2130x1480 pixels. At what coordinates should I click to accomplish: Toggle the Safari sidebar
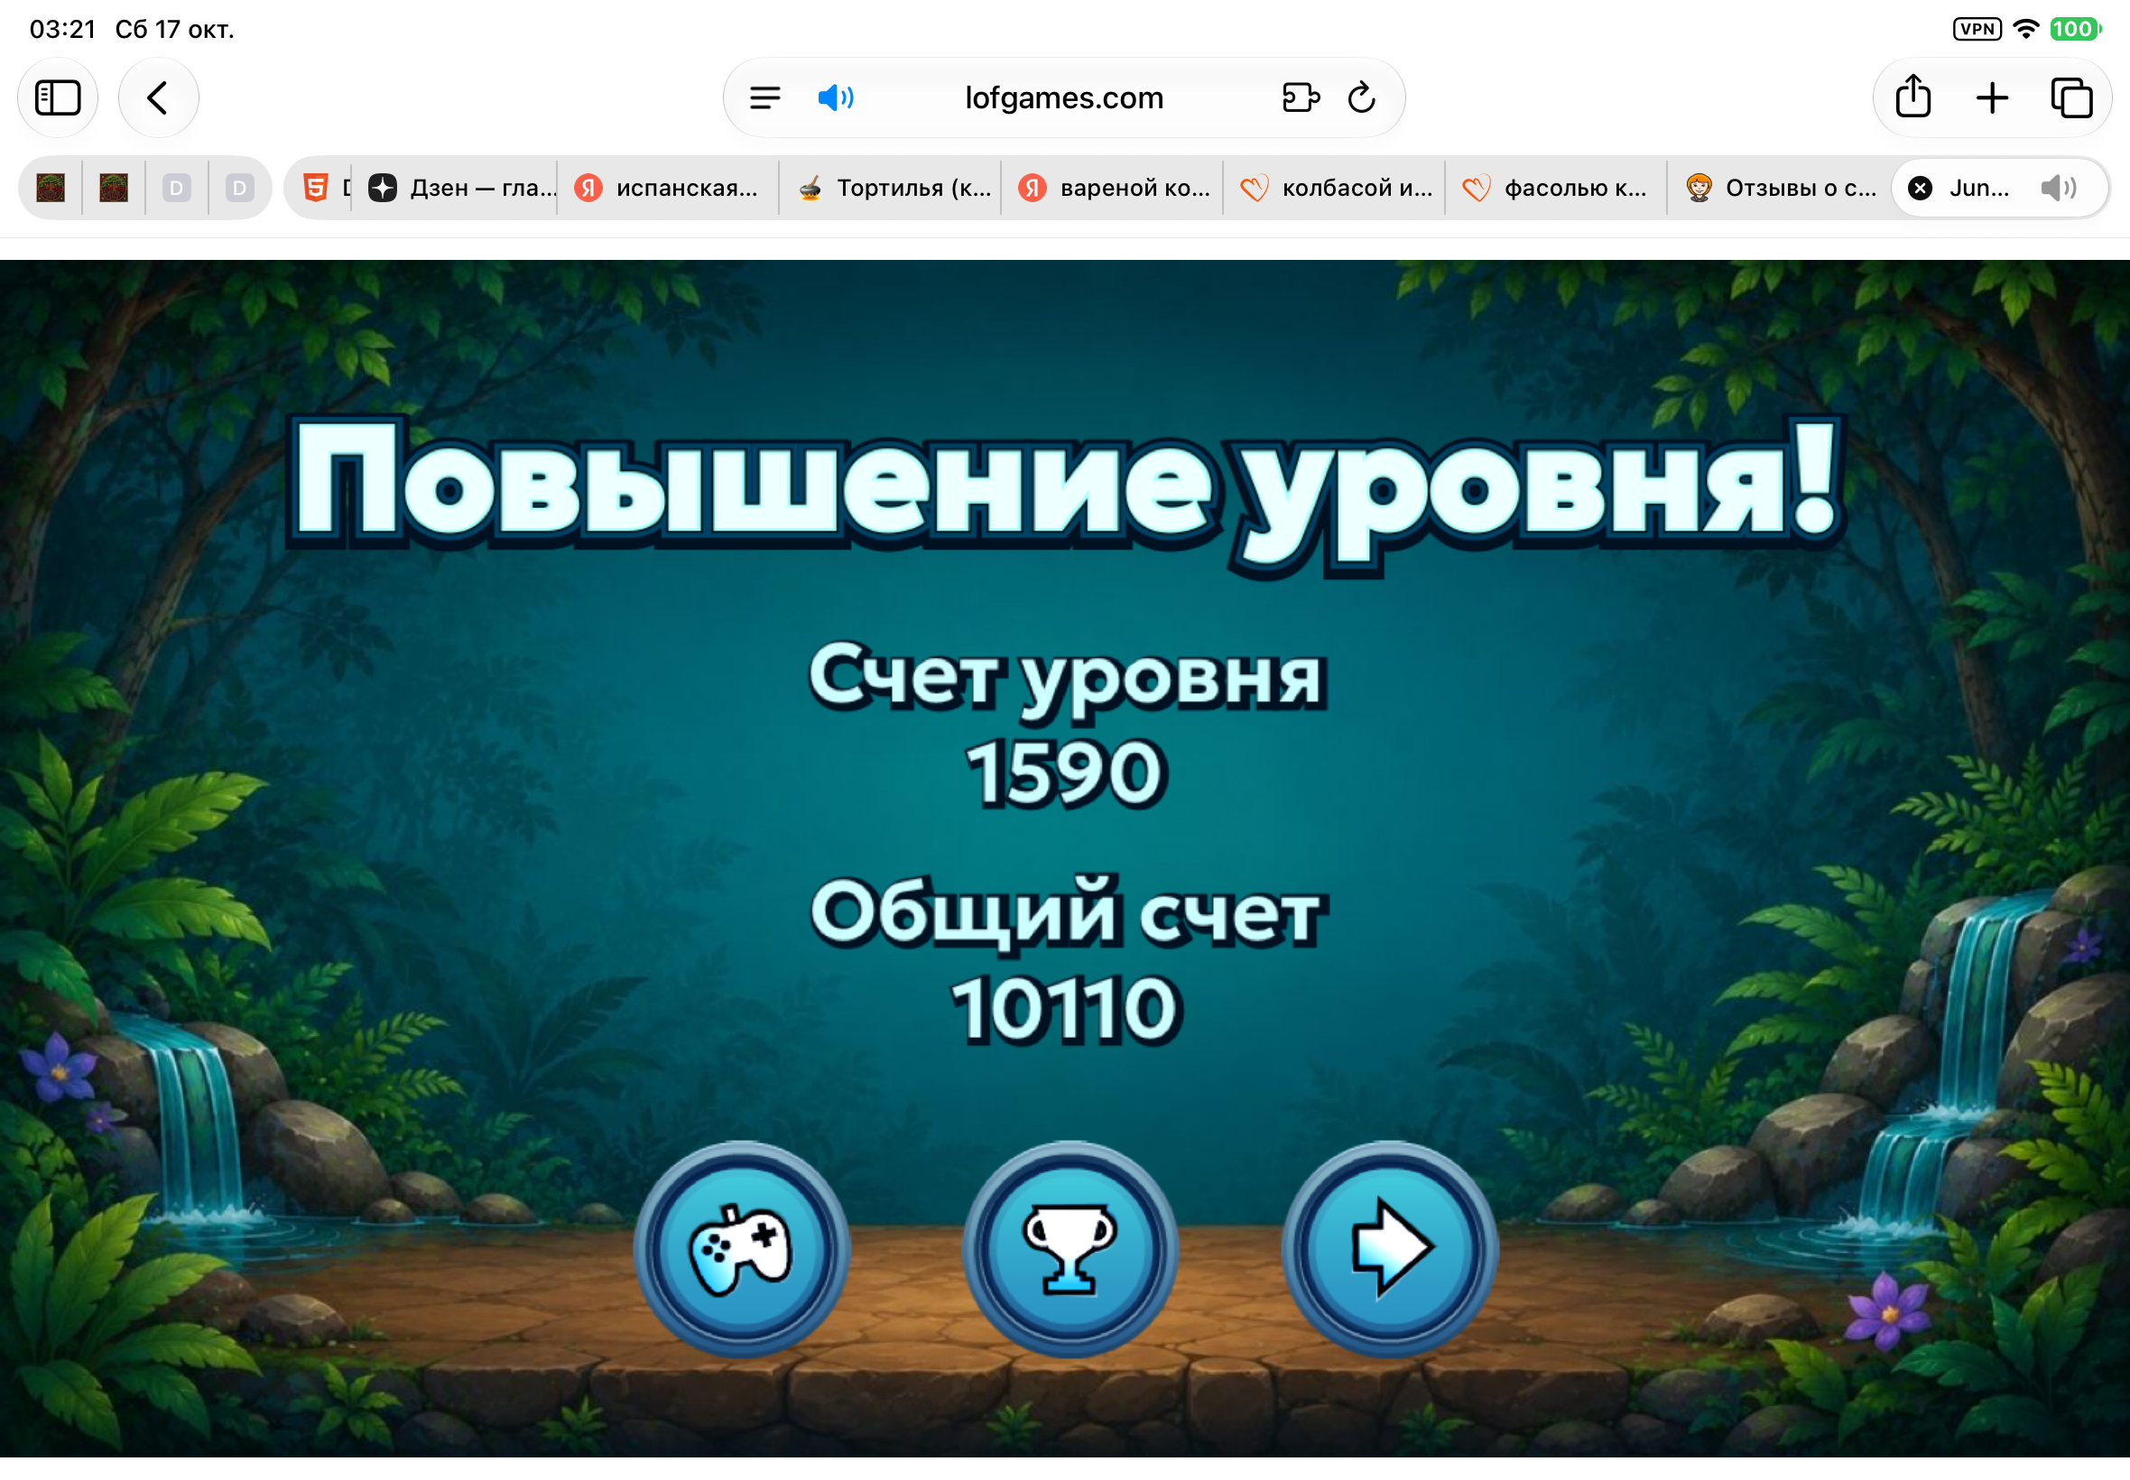coord(58,97)
